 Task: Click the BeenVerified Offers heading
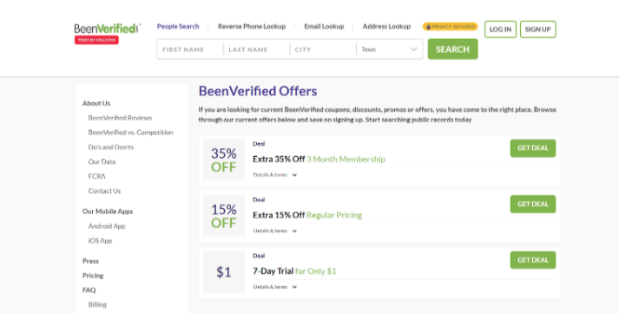258,91
